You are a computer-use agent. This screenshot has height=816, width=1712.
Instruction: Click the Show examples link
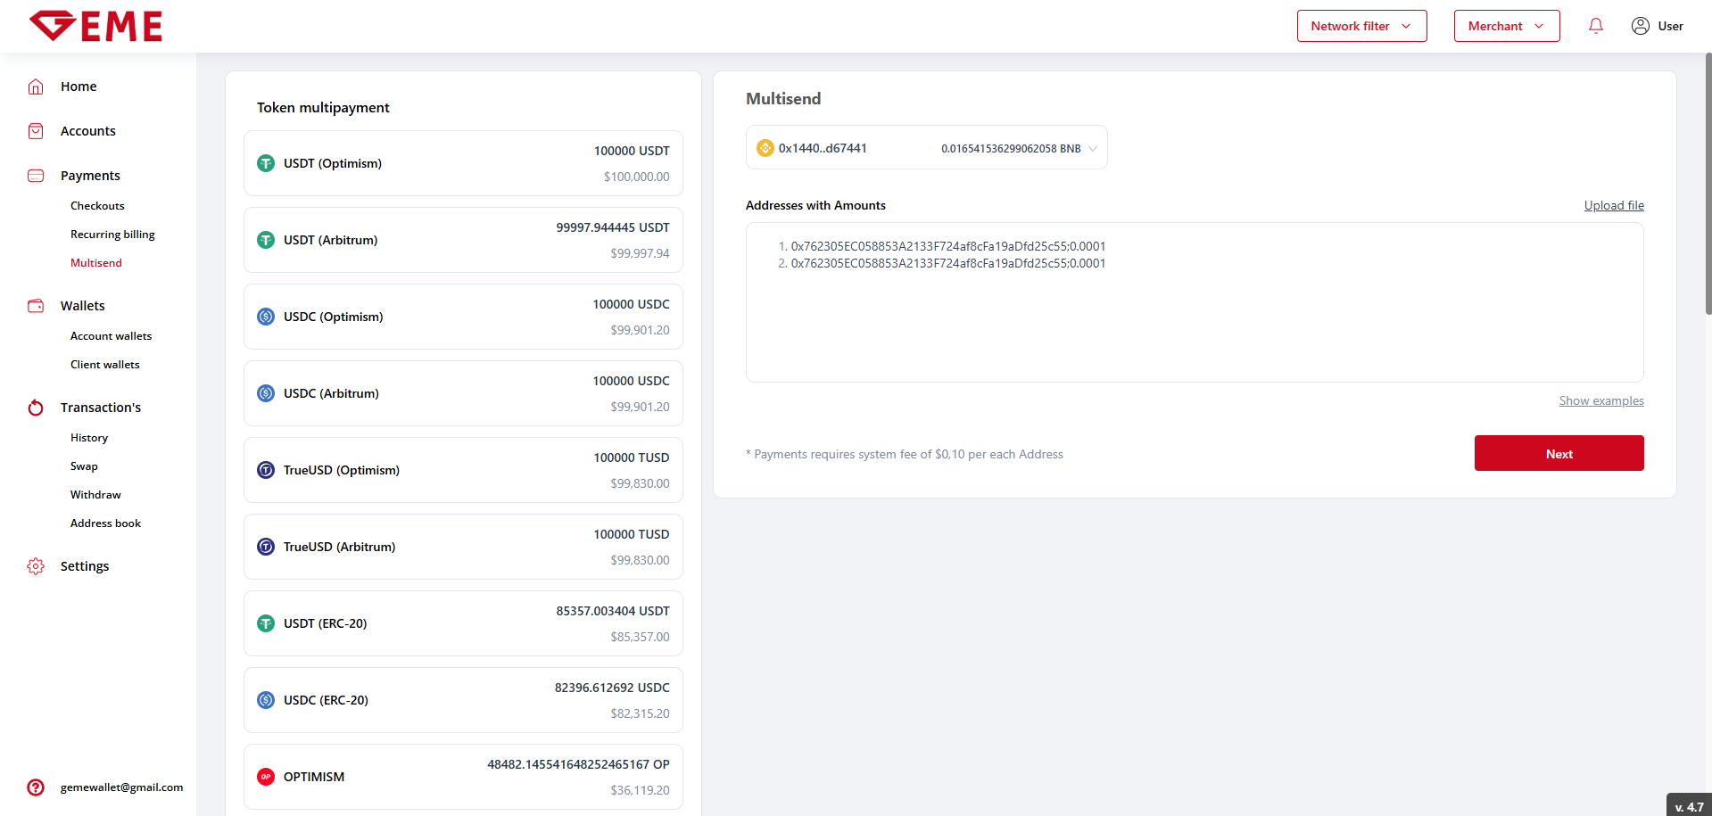[1600, 400]
